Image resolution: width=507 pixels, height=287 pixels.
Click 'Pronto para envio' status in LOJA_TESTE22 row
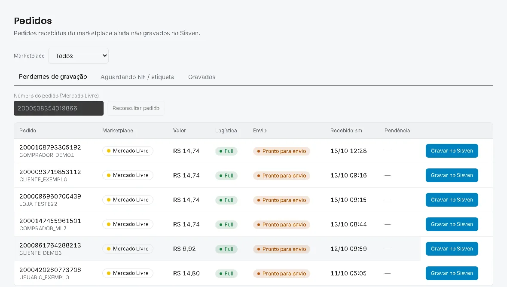click(x=281, y=200)
